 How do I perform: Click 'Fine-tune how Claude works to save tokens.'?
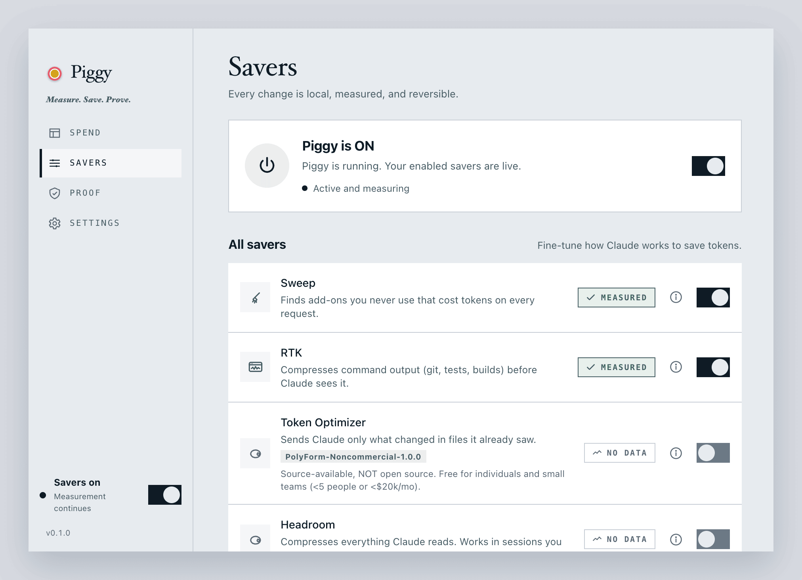[640, 246]
